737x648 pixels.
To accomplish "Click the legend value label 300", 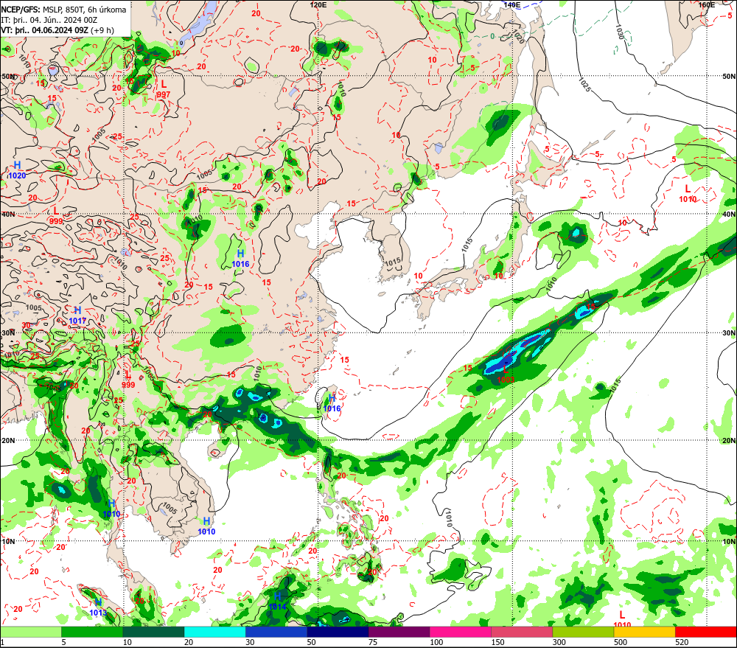I will (x=559, y=642).
